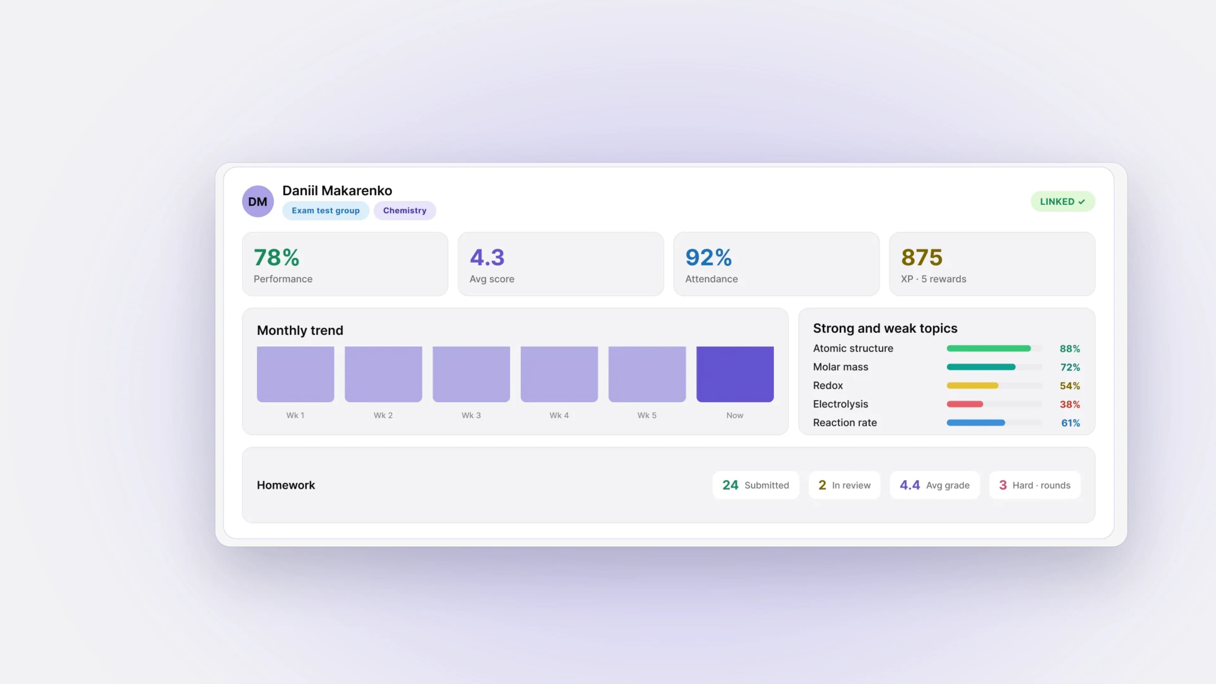Click the Wk 1 trend bar
Image resolution: width=1216 pixels, height=684 pixels.
click(x=295, y=374)
